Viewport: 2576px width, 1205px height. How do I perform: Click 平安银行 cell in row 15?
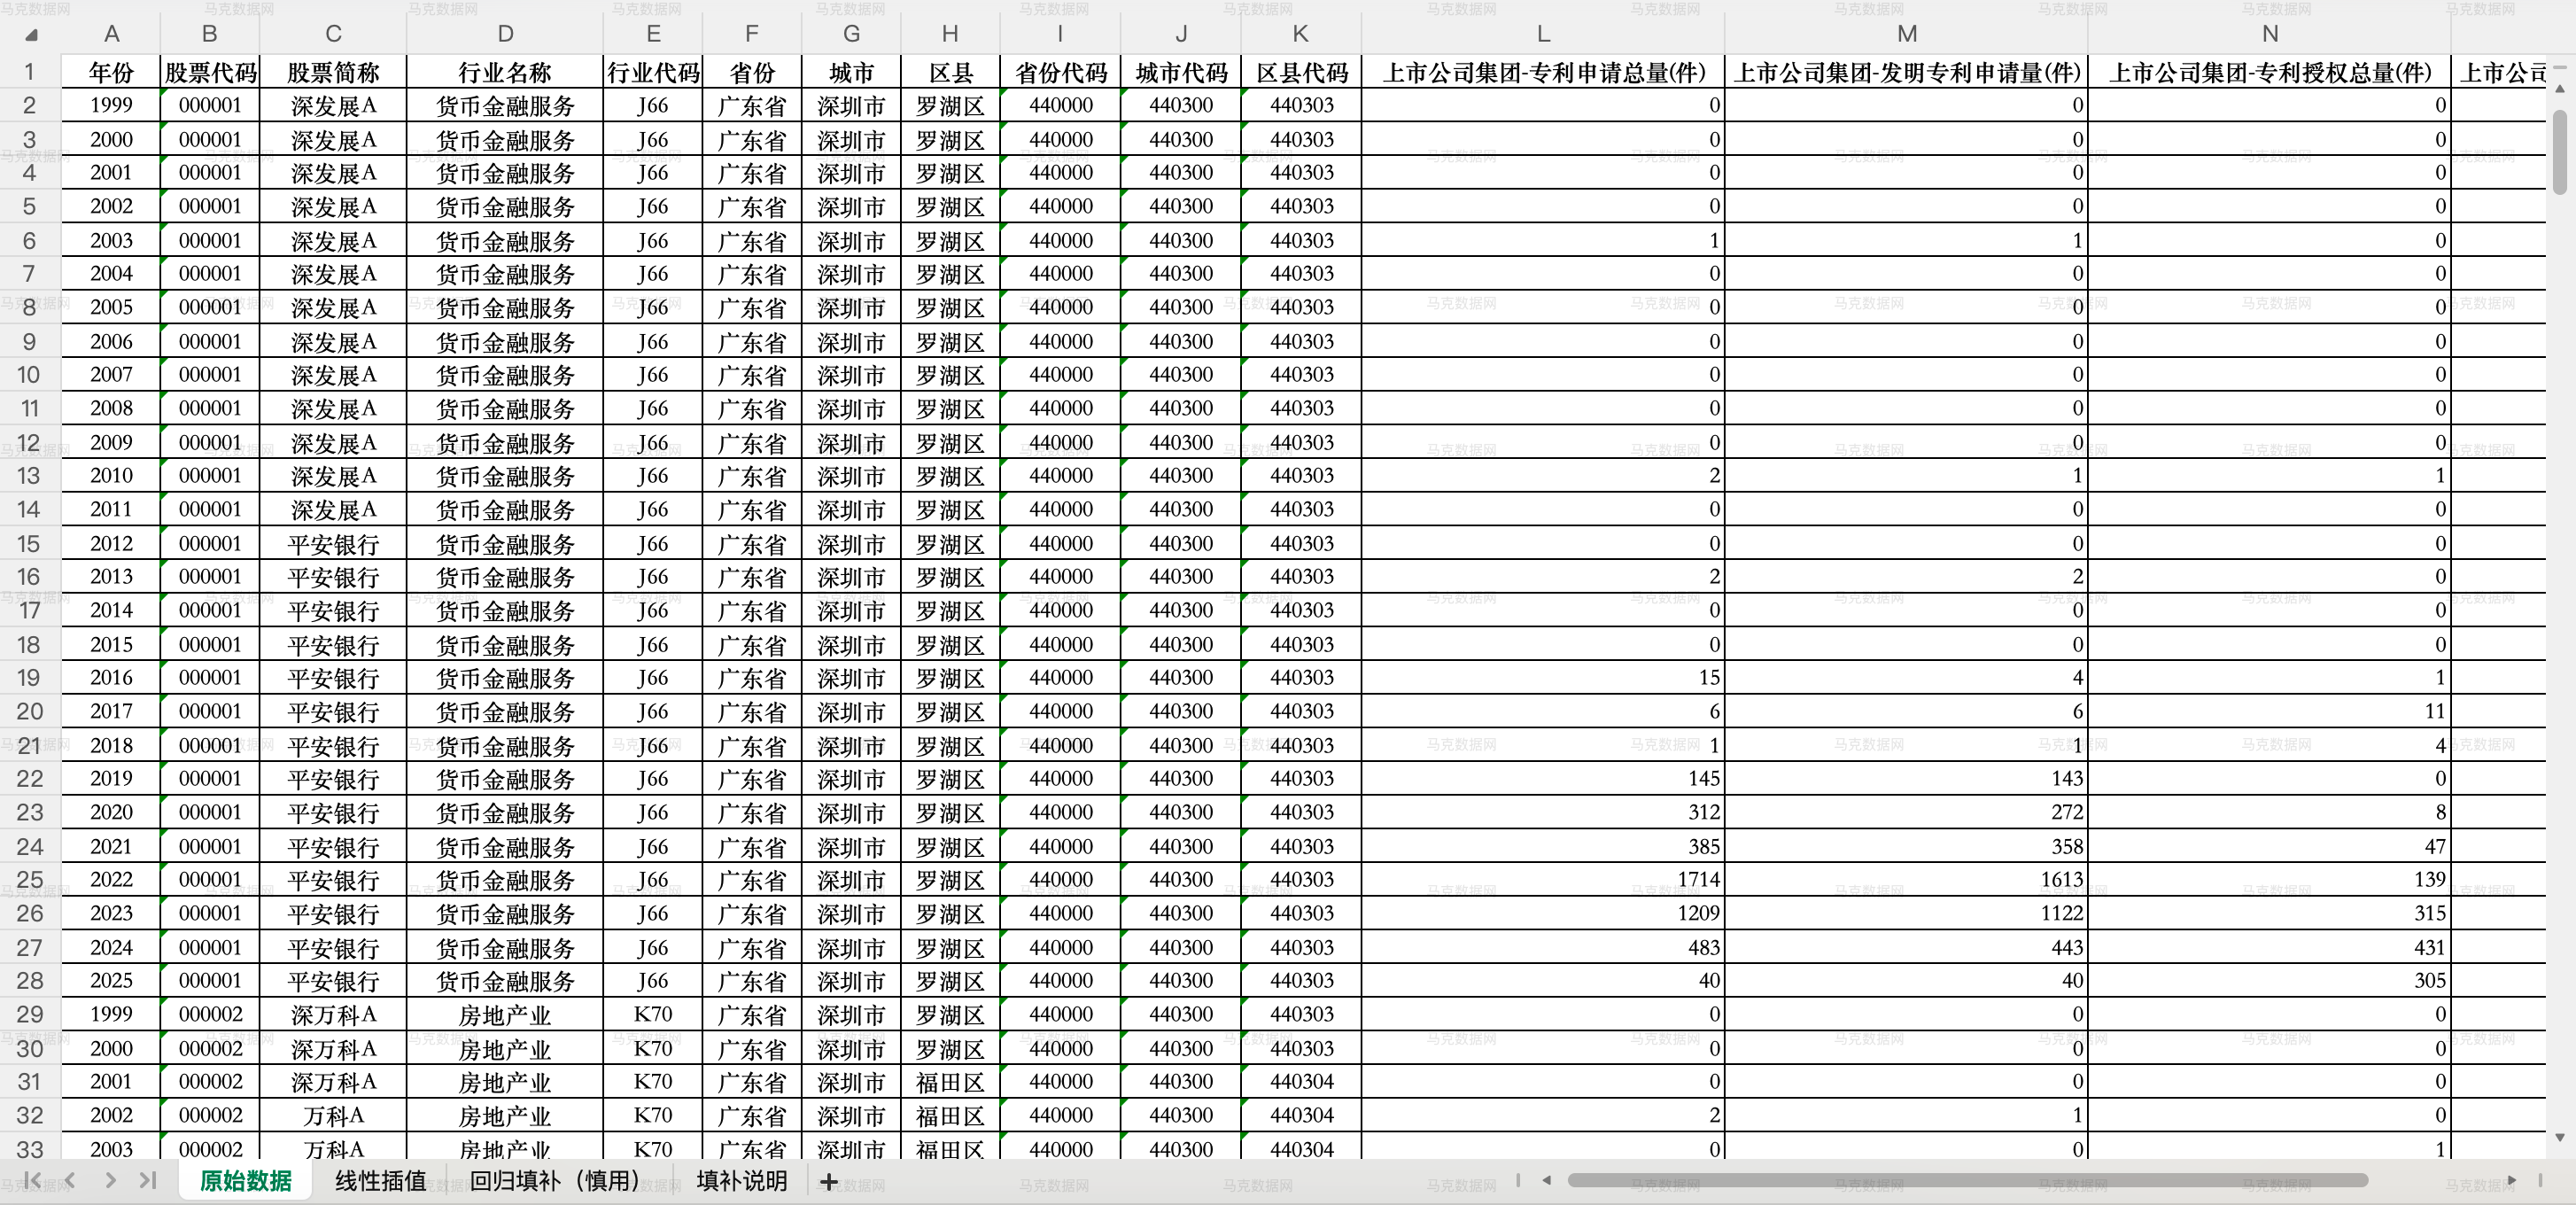click(x=333, y=543)
